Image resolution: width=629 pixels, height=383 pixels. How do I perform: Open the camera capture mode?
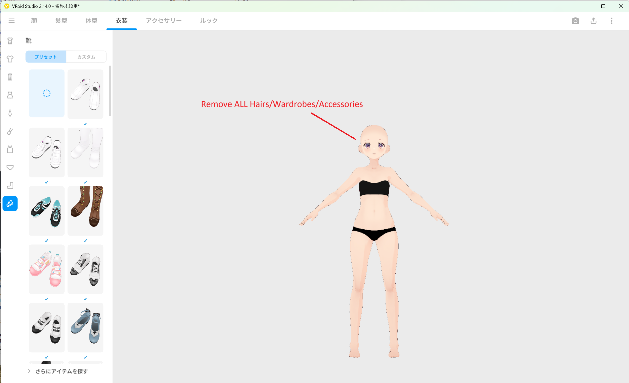click(575, 21)
